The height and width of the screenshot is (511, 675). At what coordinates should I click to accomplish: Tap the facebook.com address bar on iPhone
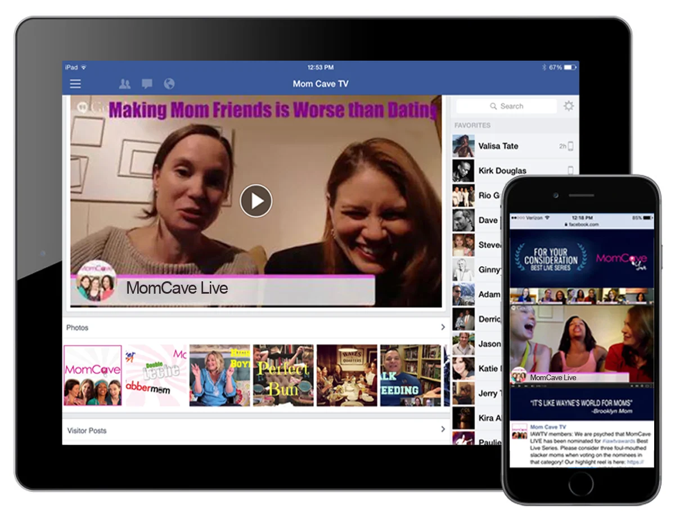click(x=582, y=225)
